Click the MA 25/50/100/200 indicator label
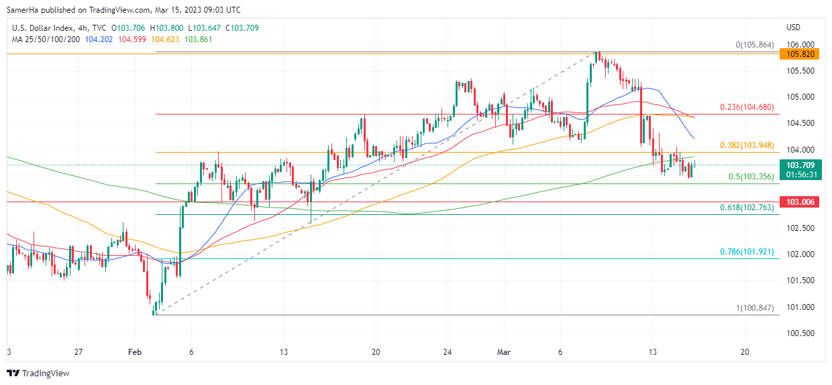Viewport: 832px width, 385px height. point(46,39)
